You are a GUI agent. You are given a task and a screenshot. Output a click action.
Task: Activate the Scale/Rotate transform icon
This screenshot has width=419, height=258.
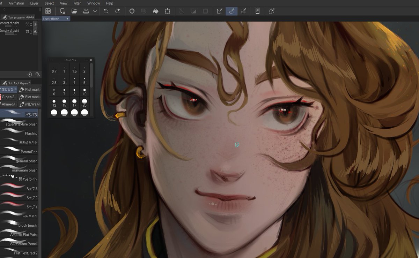click(x=168, y=11)
